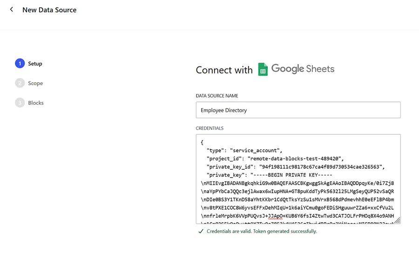Click the green spreadsheet grid icon

(263, 69)
